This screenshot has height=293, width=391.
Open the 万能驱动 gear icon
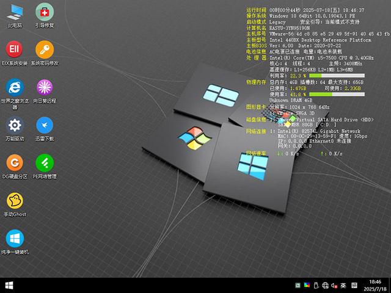coord(15,129)
